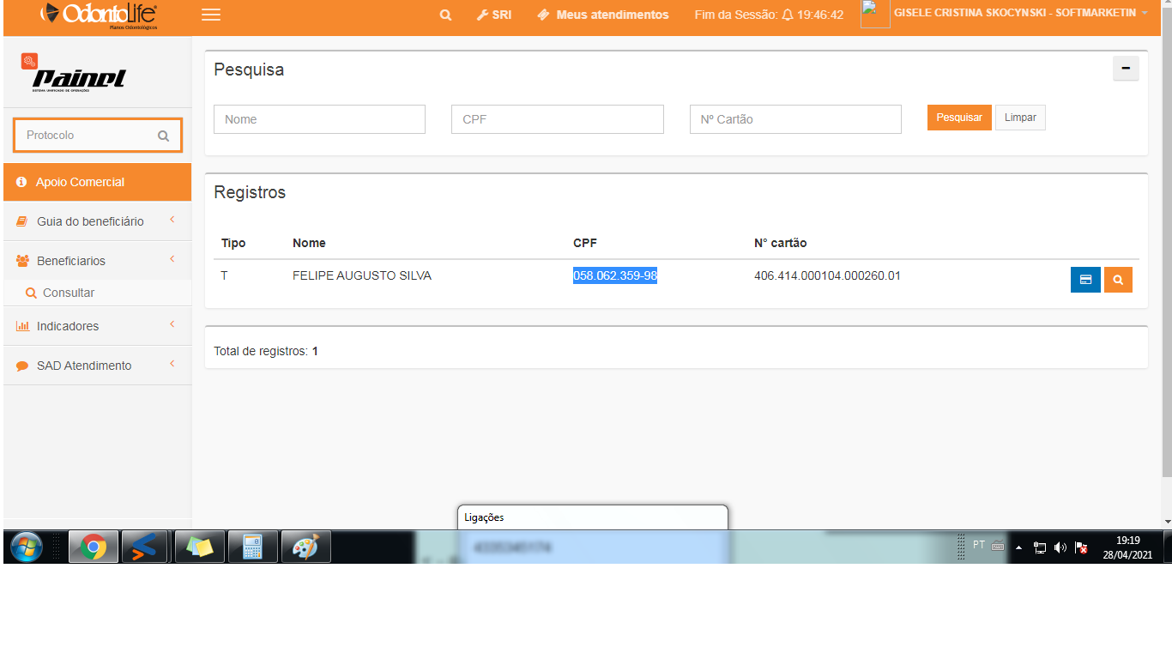1172x659 pixels.
Task: Click the Limpar button
Action: [1020, 118]
